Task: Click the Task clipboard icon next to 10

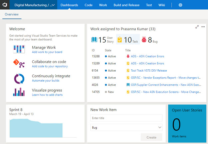Action: click(120, 39)
